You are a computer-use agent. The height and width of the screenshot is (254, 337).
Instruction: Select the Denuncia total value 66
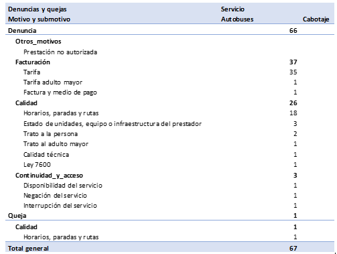click(293, 31)
